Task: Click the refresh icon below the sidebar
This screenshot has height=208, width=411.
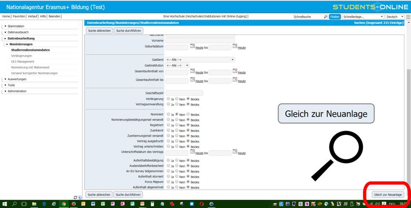Action: tap(75, 197)
